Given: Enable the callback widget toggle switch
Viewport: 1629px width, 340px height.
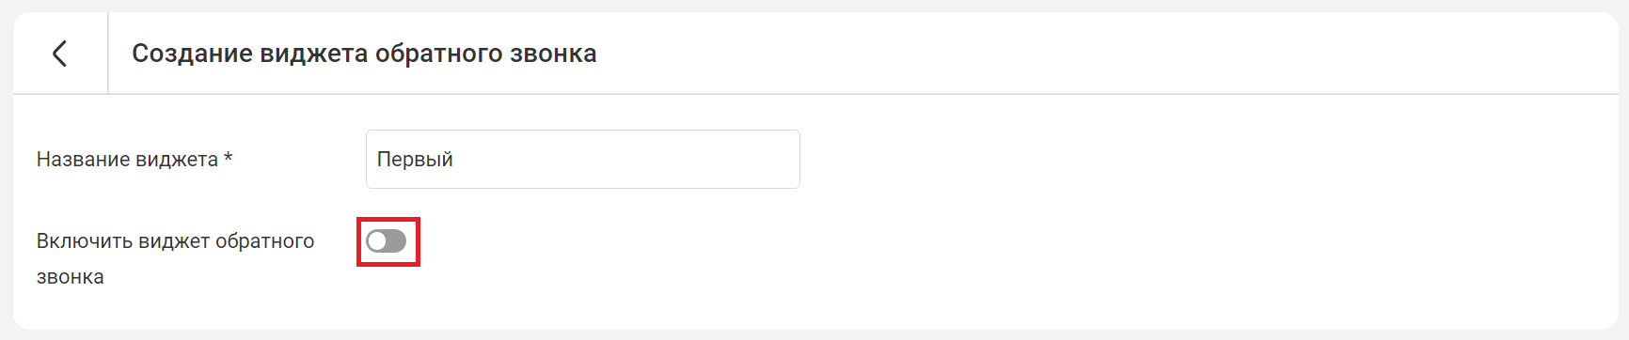Looking at the screenshot, I should point(387,241).
